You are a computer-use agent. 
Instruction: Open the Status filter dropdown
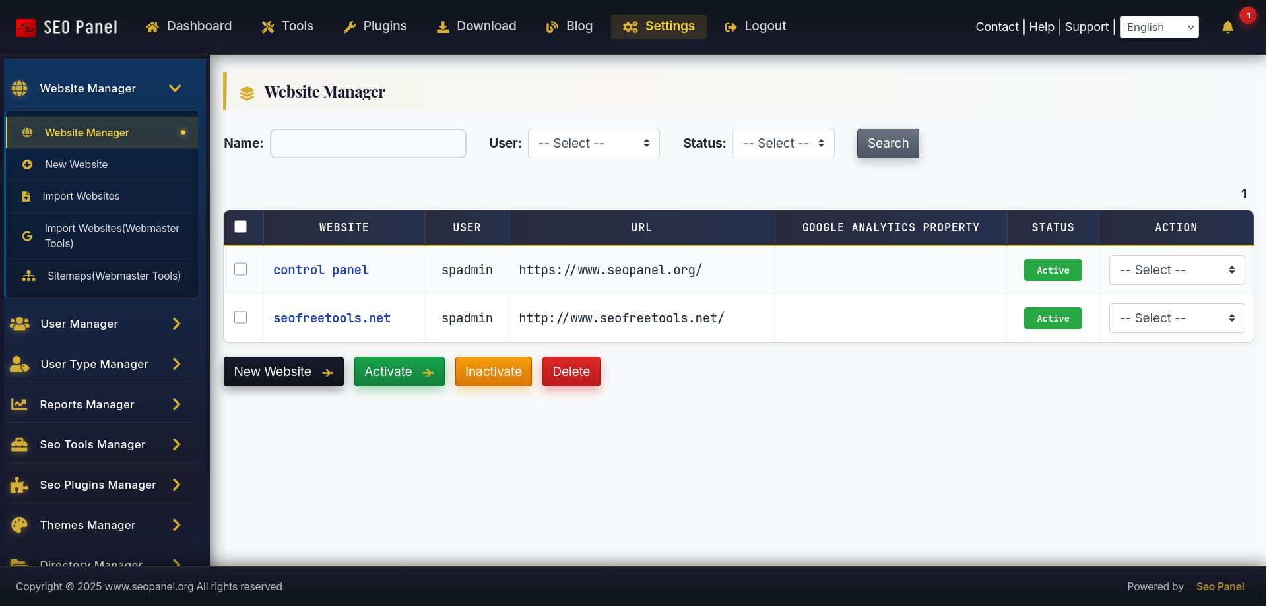coord(783,143)
